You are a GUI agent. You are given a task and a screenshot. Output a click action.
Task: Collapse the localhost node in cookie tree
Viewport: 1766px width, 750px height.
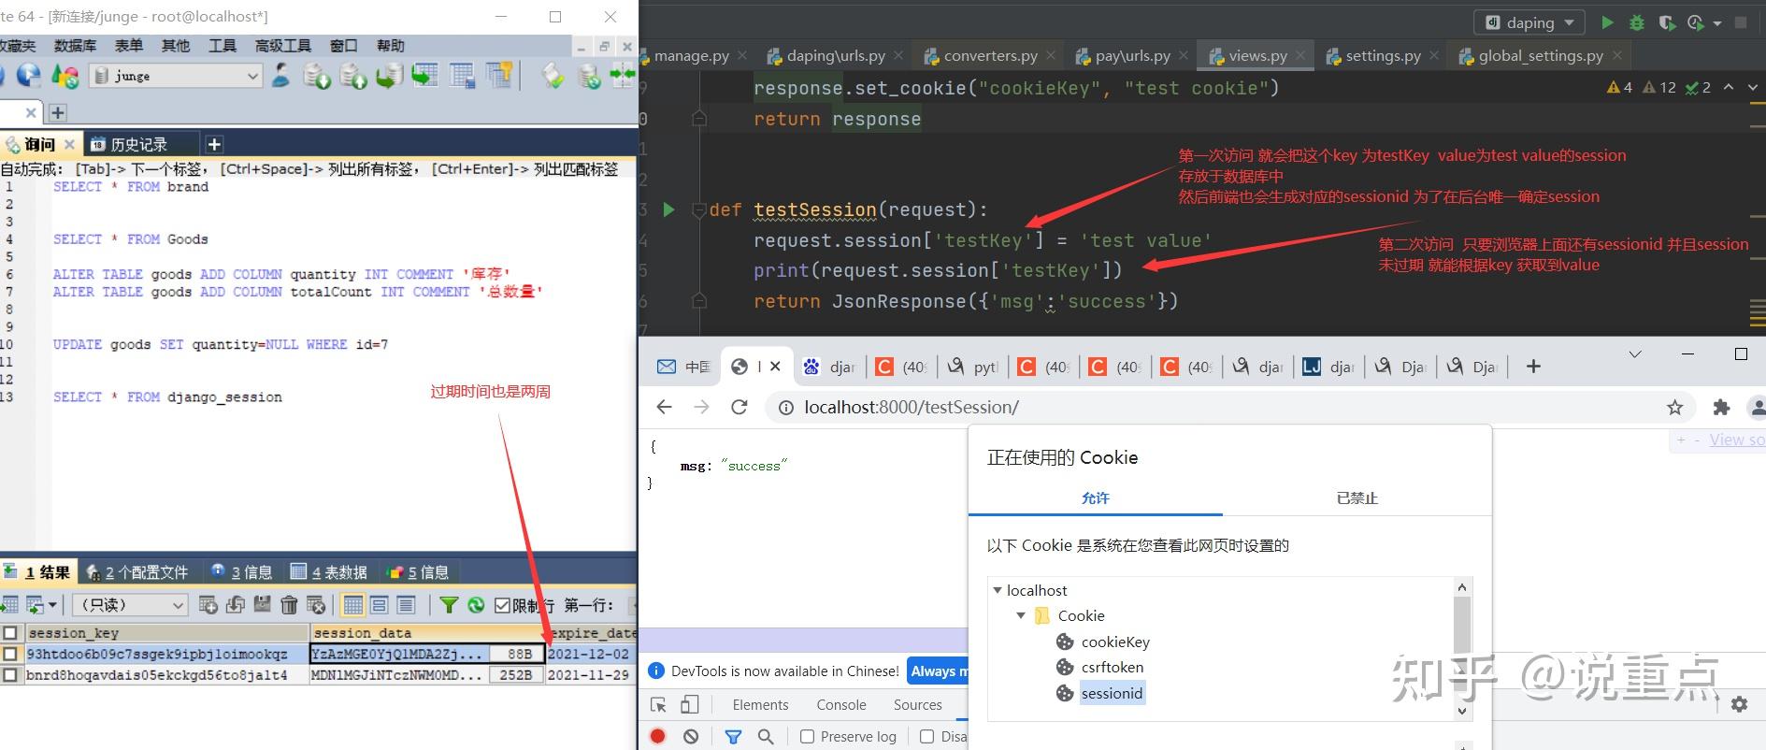pyautogui.click(x=998, y=590)
